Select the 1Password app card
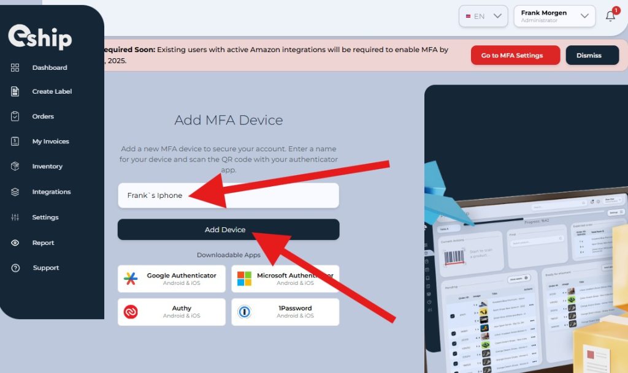The width and height of the screenshot is (628, 373). tap(285, 312)
